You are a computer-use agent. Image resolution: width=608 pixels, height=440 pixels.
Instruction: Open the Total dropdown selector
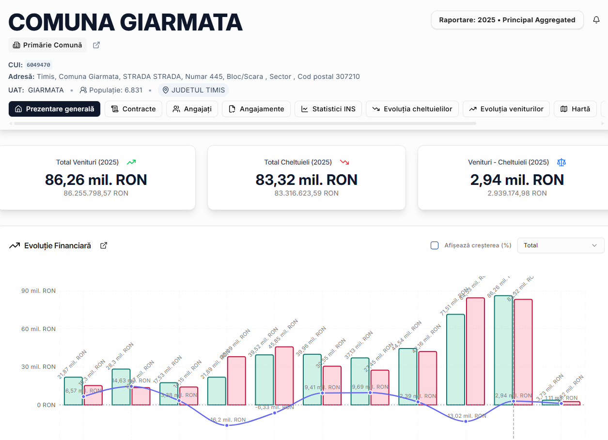(561, 245)
